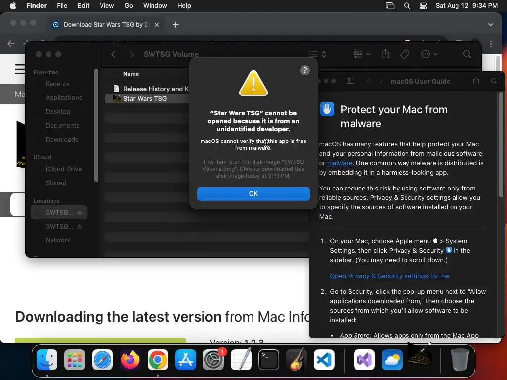Select the Star Wars TSG app row

coord(147,98)
